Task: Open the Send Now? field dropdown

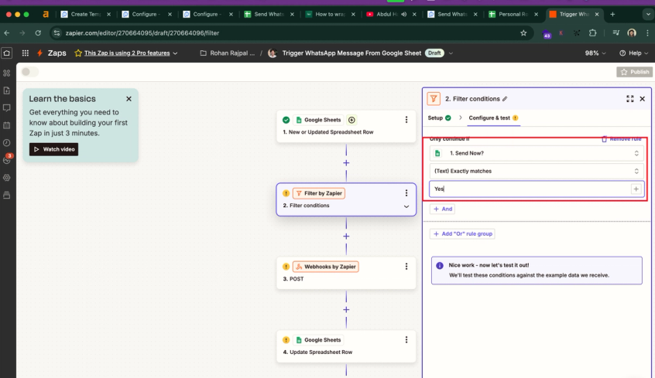Action: click(537, 153)
